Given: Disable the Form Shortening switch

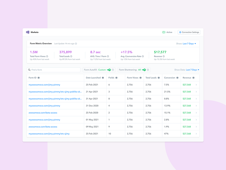Looking at the screenshot, I should [144, 70].
